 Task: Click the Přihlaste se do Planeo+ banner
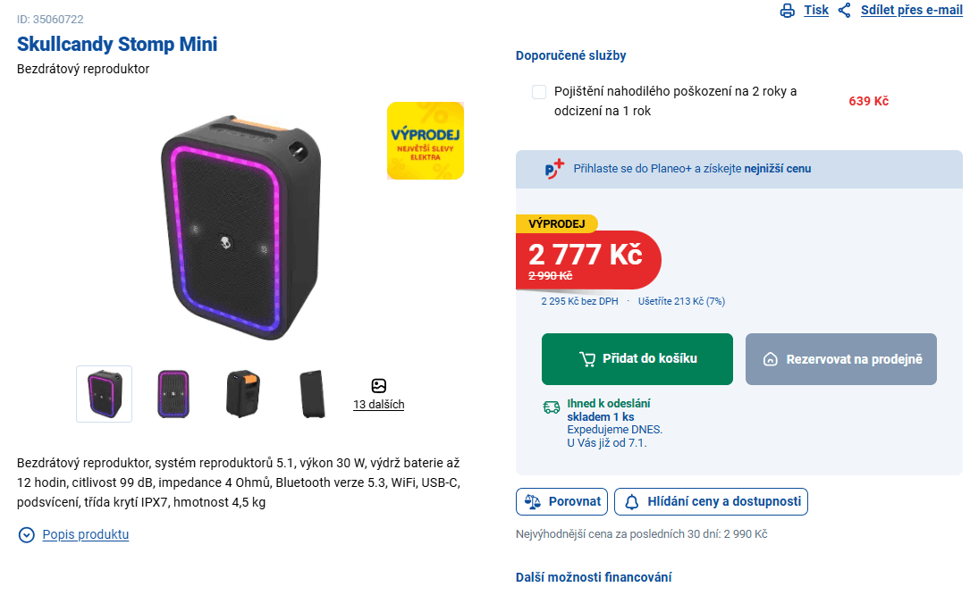click(738, 169)
